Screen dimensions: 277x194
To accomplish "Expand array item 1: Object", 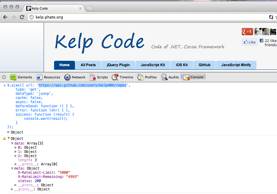I will click(16, 152).
